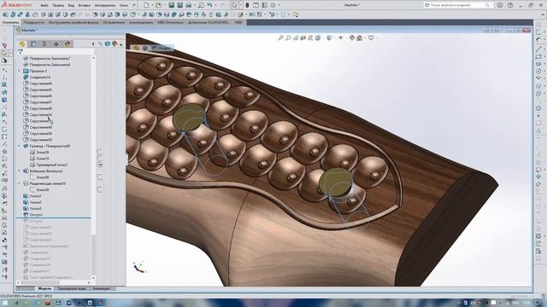
Task: Open the Вставка menu
Action: coord(84,6)
